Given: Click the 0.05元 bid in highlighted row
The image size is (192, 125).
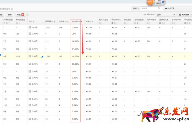Looking at the screenshot, I should tap(35, 57).
